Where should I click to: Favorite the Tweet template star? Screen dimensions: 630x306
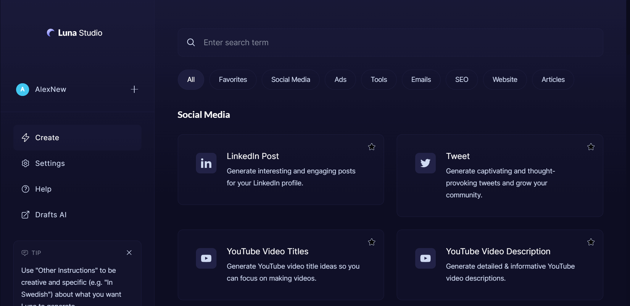(x=591, y=147)
